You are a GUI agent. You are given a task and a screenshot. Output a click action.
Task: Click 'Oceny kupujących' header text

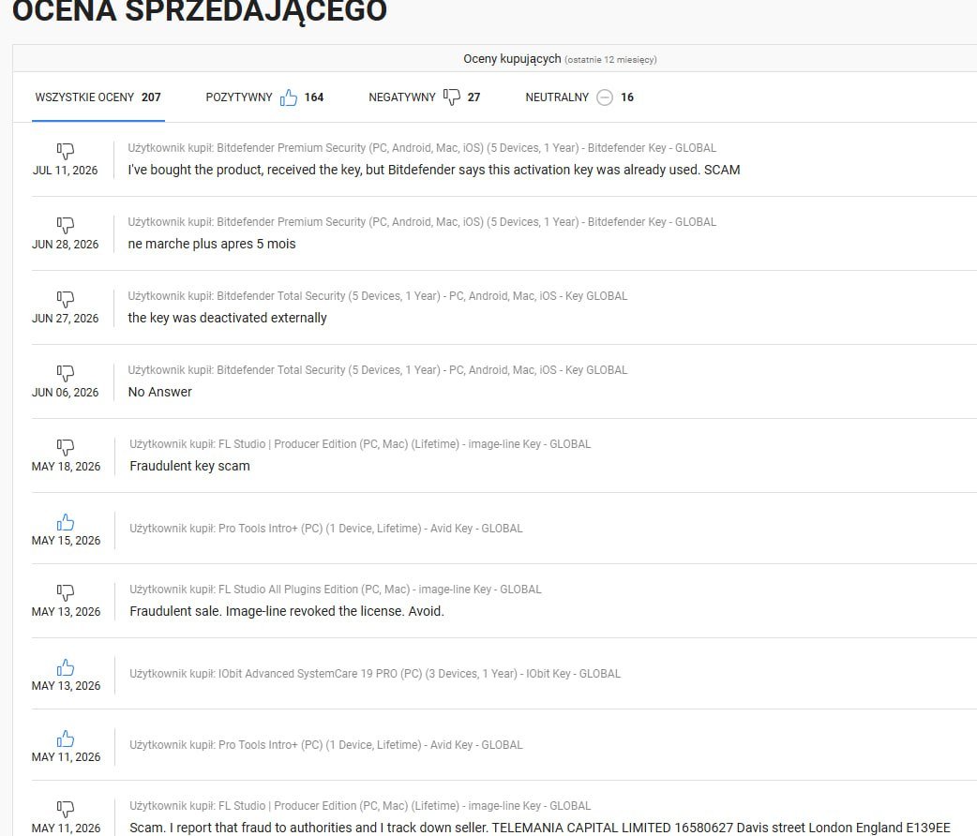click(x=512, y=59)
